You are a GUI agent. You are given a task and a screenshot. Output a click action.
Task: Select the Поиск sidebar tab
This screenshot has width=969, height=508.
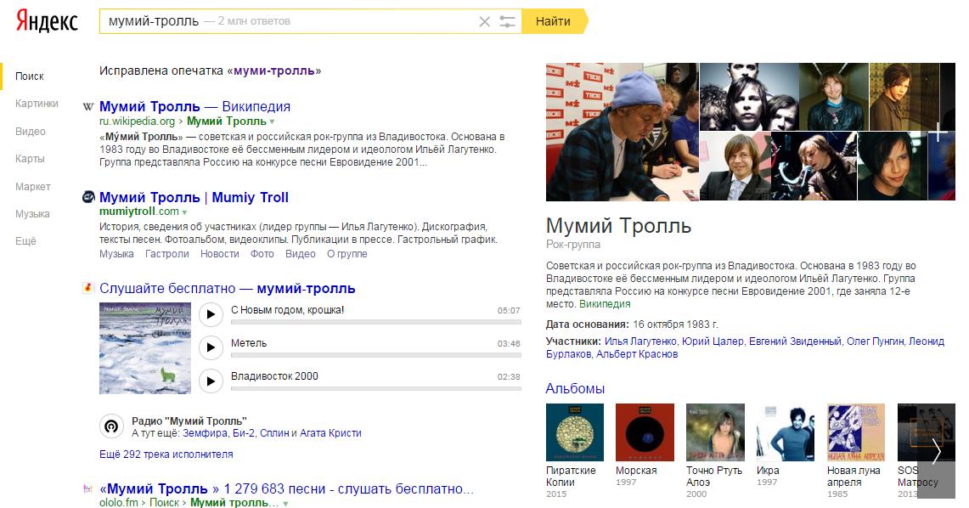30,76
